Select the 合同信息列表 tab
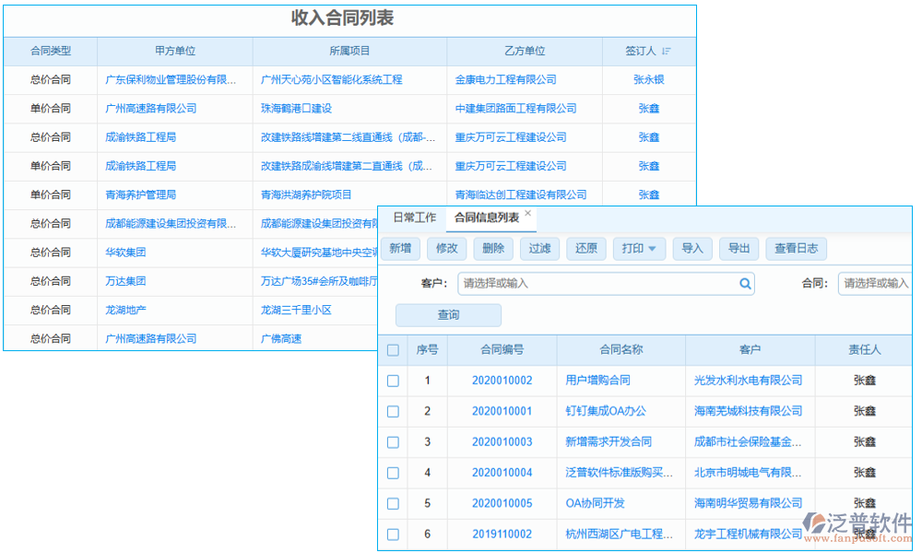Viewport: 922px width, 553px height. pyautogui.click(x=488, y=218)
